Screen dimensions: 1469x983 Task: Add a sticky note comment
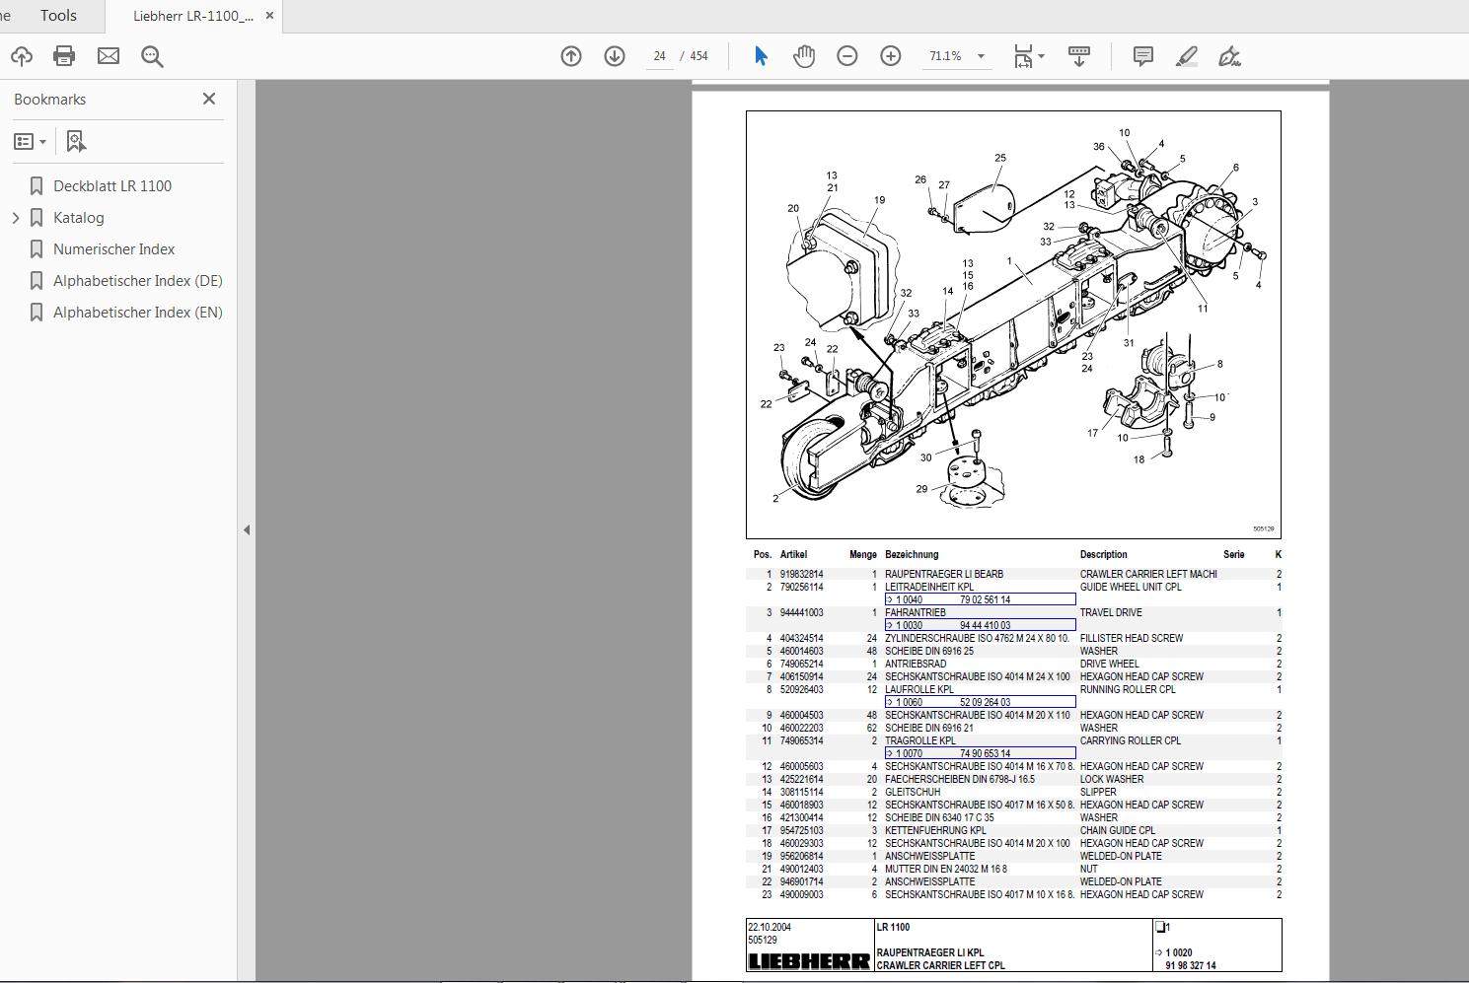(1142, 56)
